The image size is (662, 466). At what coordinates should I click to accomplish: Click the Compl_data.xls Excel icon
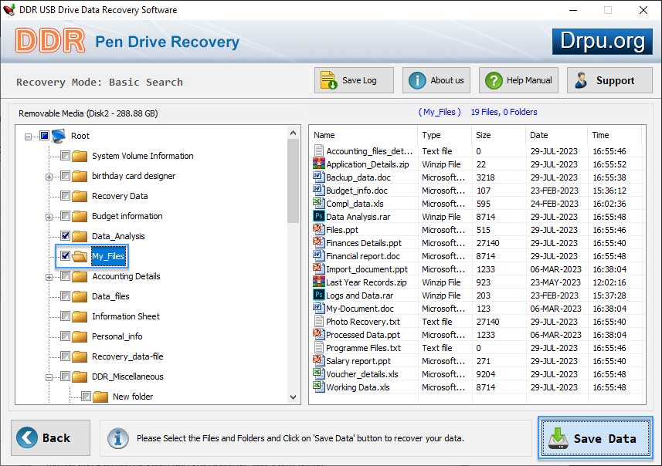pyautogui.click(x=318, y=203)
